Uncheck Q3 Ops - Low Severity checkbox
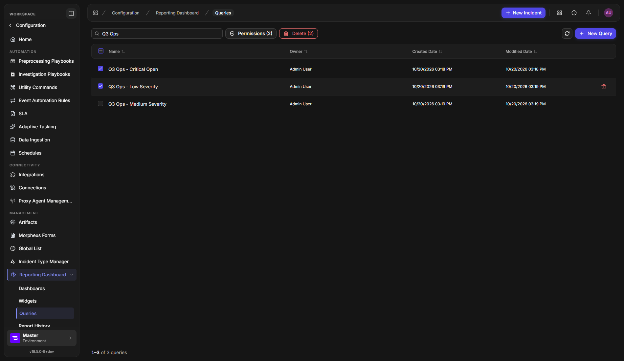The width and height of the screenshot is (624, 361). 100,86
